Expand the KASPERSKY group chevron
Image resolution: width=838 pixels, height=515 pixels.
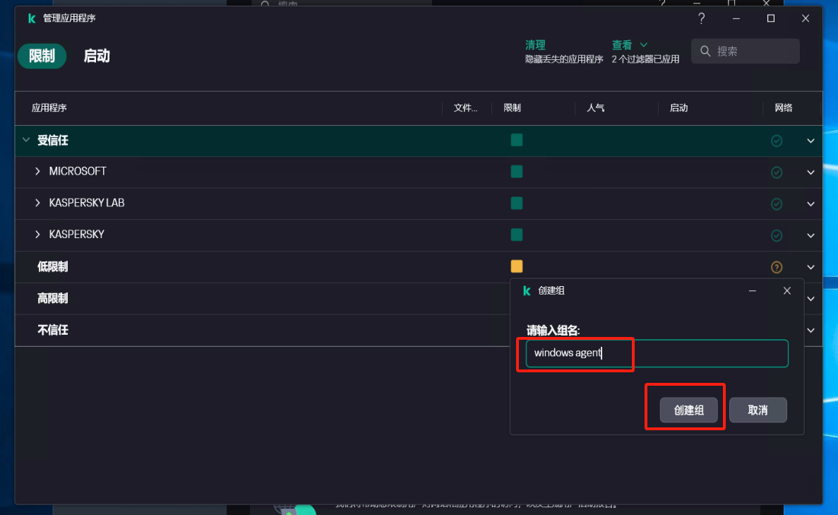click(x=37, y=235)
